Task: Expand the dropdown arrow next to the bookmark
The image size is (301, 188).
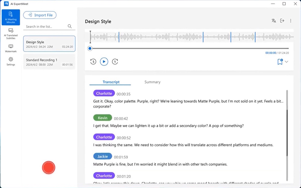Action: pos(287,62)
